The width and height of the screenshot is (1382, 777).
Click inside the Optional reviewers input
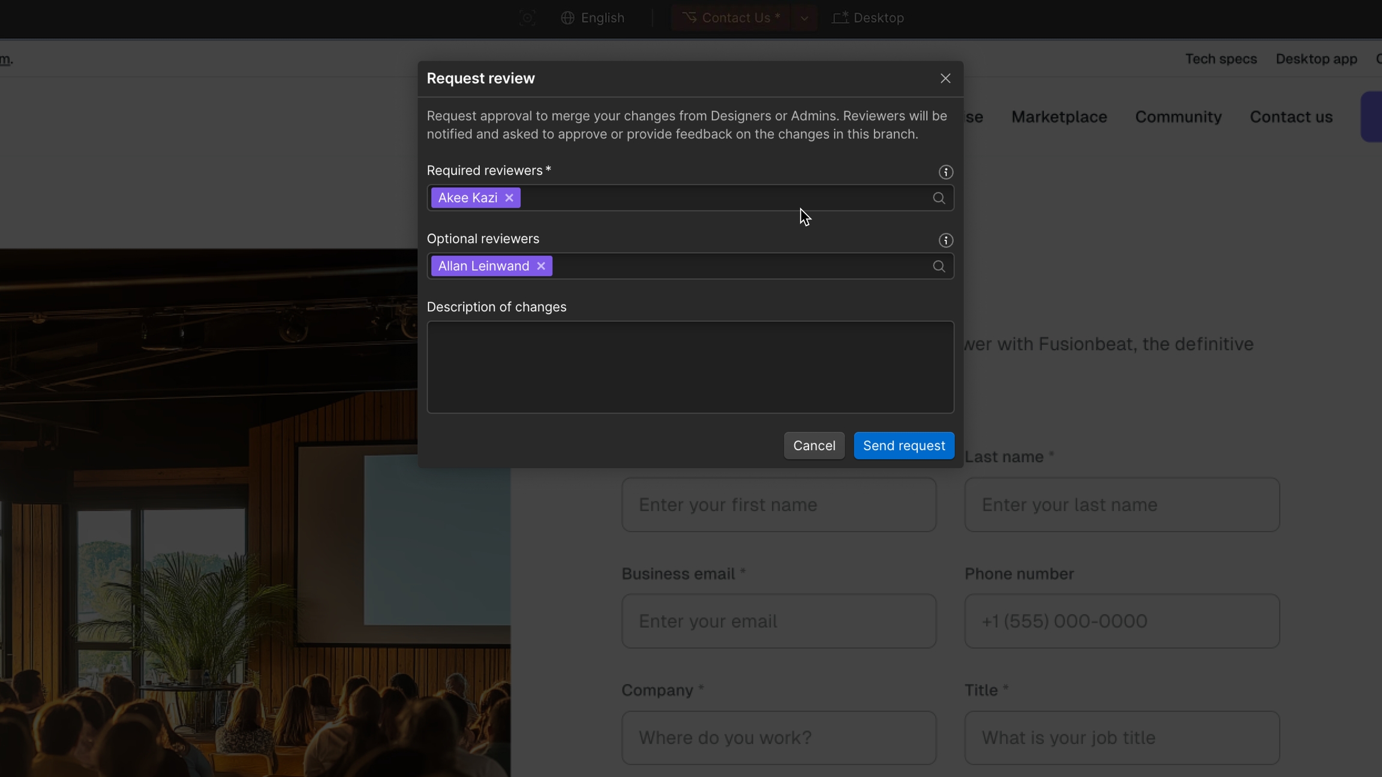tap(738, 266)
